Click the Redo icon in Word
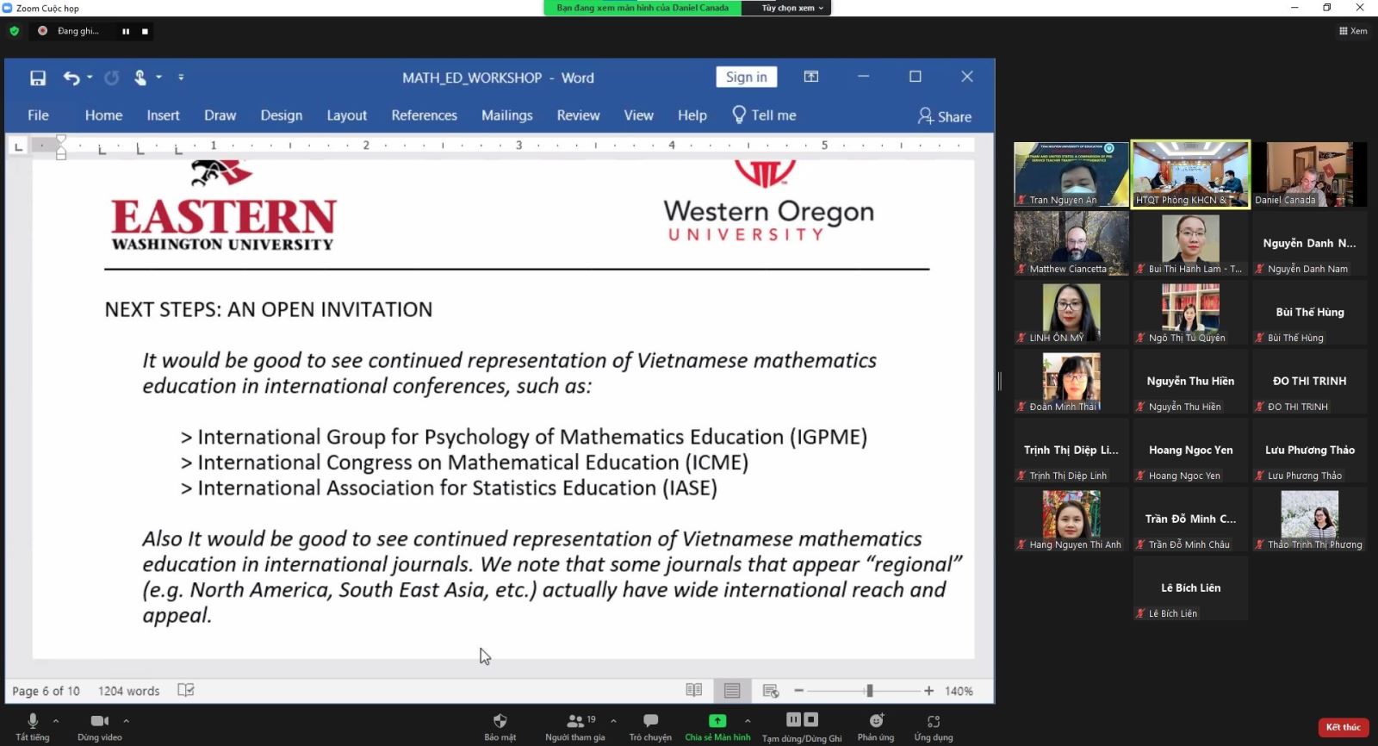Image resolution: width=1378 pixels, height=746 pixels. tap(111, 78)
